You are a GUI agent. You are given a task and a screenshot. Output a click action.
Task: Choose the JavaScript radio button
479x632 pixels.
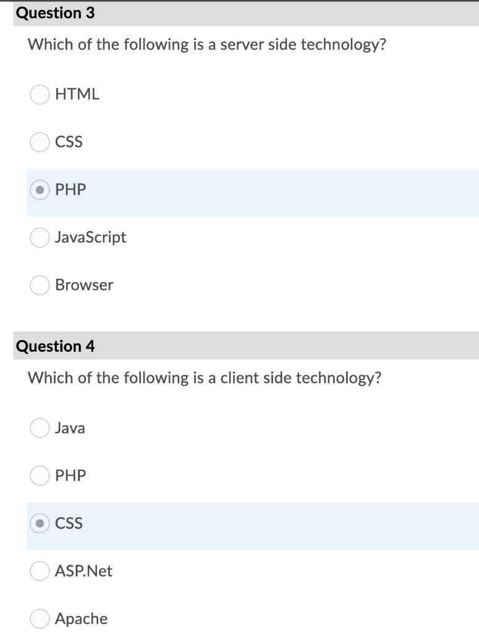tap(40, 238)
